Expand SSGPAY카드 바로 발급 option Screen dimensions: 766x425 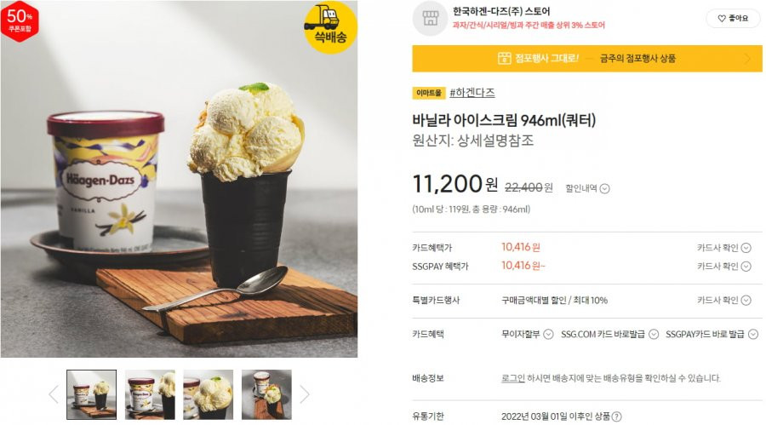[x=712, y=334]
